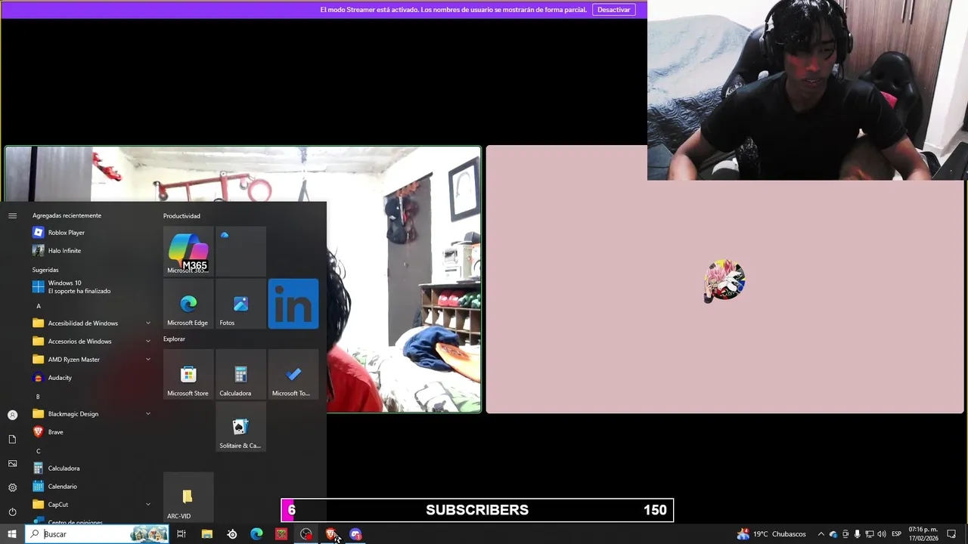Expand the Start menu hamburger navigation
This screenshot has height=544, width=968.
click(x=12, y=216)
